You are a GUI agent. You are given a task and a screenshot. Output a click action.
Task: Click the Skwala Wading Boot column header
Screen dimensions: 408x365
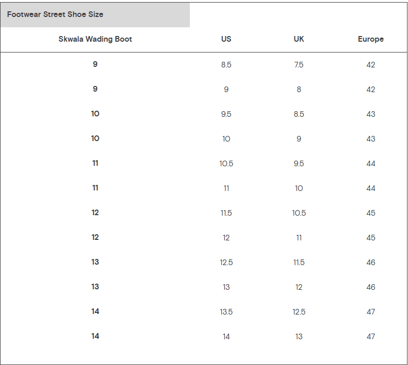[x=95, y=39]
